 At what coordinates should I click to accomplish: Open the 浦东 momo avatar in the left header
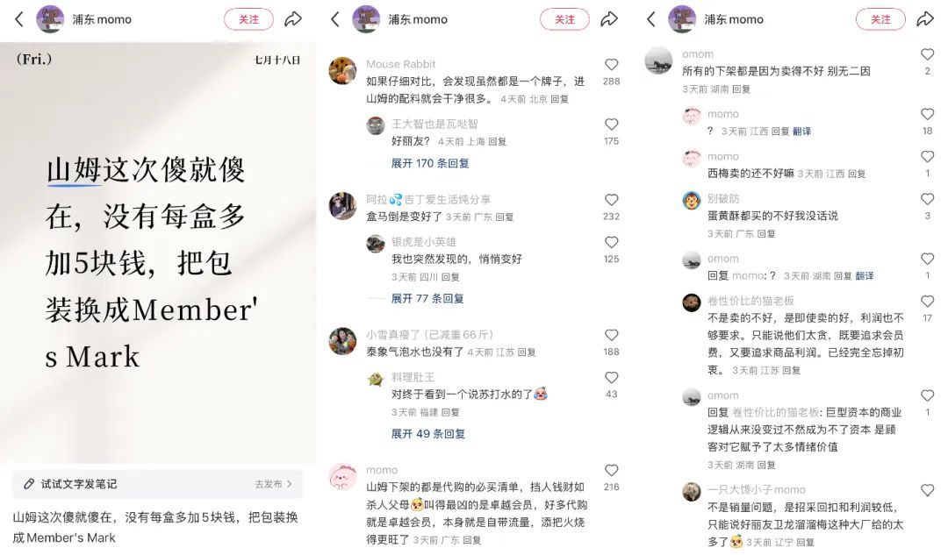coord(49,19)
